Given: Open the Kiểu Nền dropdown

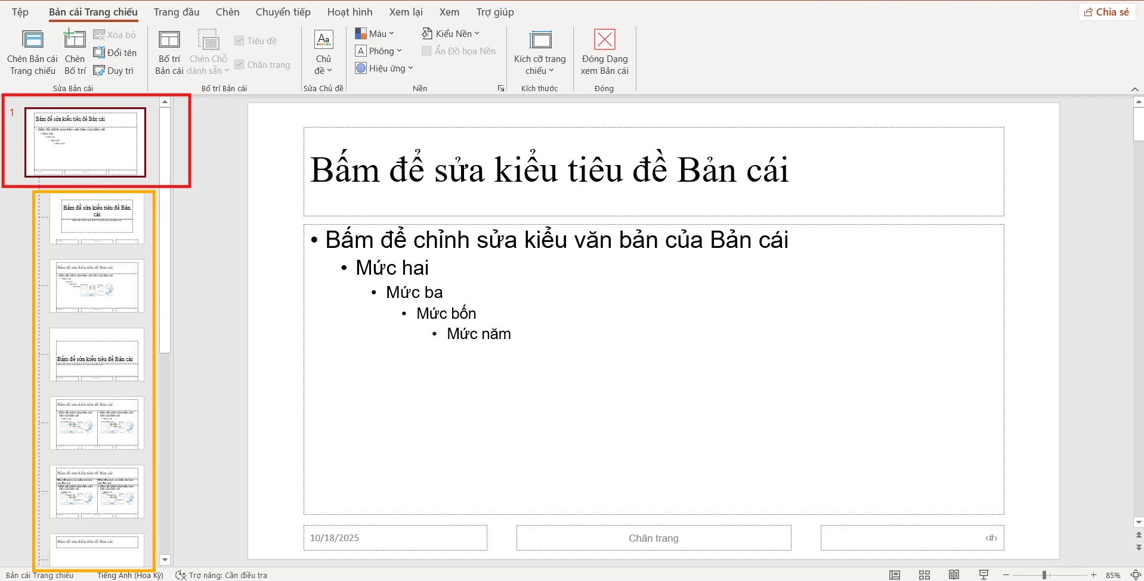Looking at the screenshot, I should pyautogui.click(x=450, y=33).
